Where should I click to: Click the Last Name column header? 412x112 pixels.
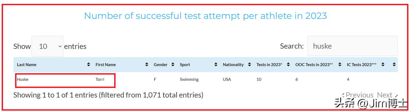(27, 65)
